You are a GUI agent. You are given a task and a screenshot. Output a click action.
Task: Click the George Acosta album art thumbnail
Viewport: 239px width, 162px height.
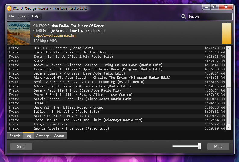click(x=18, y=33)
